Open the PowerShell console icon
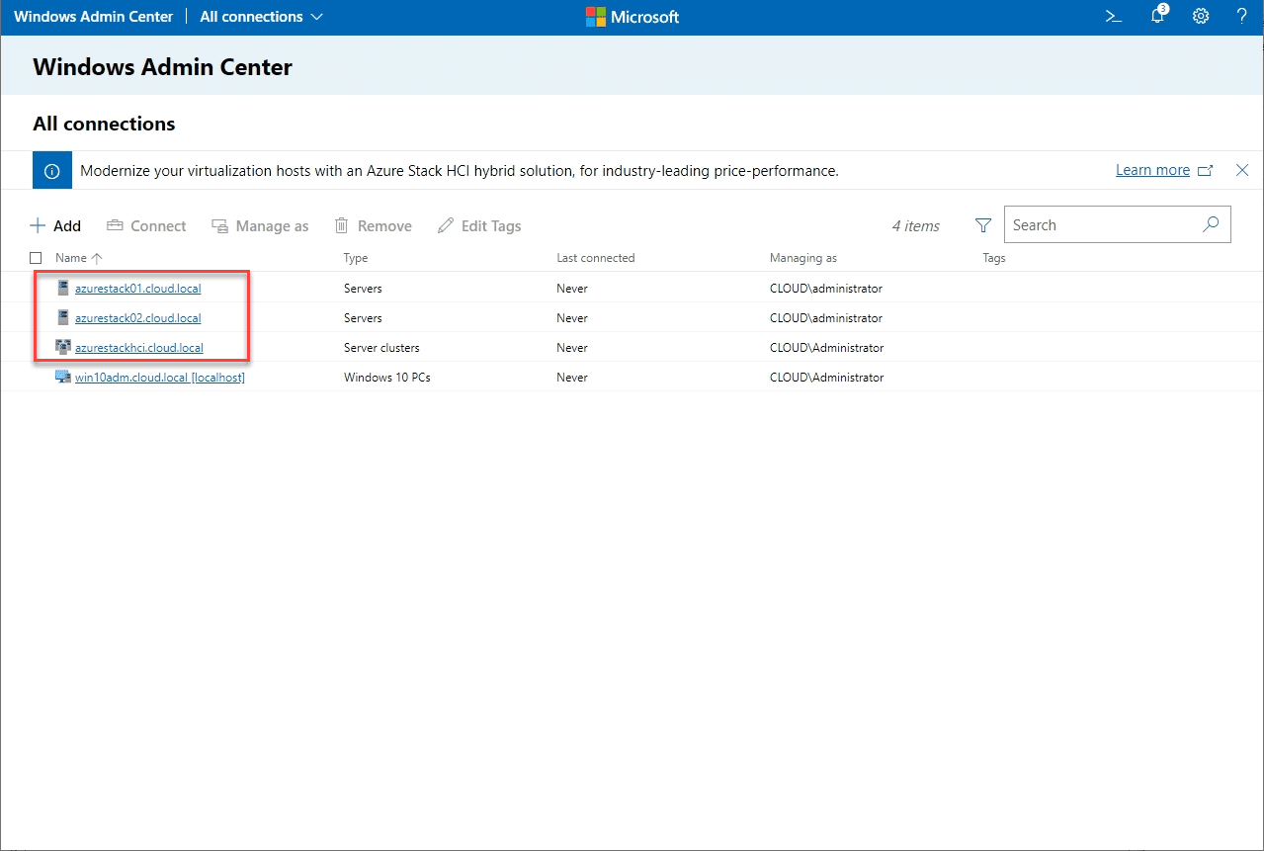This screenshot has height=851, width=1264. click(x=1113, y=16)
